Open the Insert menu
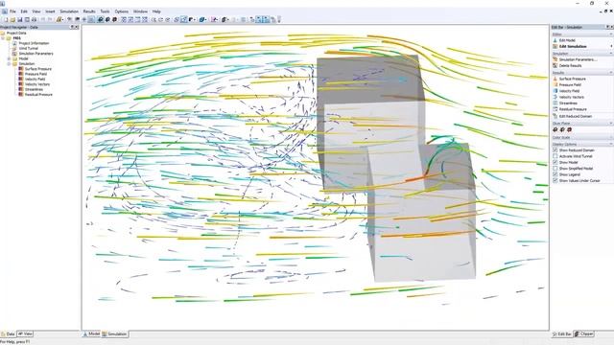 50,11
